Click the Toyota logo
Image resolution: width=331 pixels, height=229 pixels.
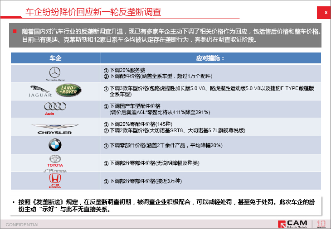pyautogui.click(x=55, y=161)
